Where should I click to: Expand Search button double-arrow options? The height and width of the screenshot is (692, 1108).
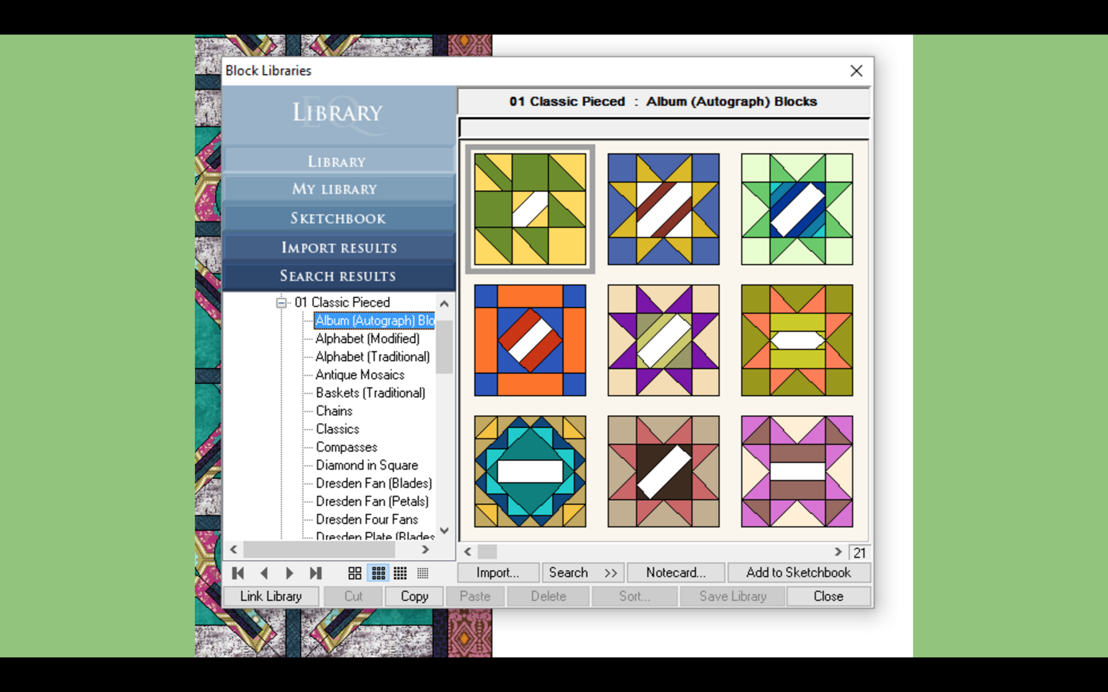(x=611, y=573)
